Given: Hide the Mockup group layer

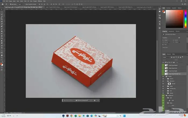Looking at the screenshot, I should (x=163, y=77).
